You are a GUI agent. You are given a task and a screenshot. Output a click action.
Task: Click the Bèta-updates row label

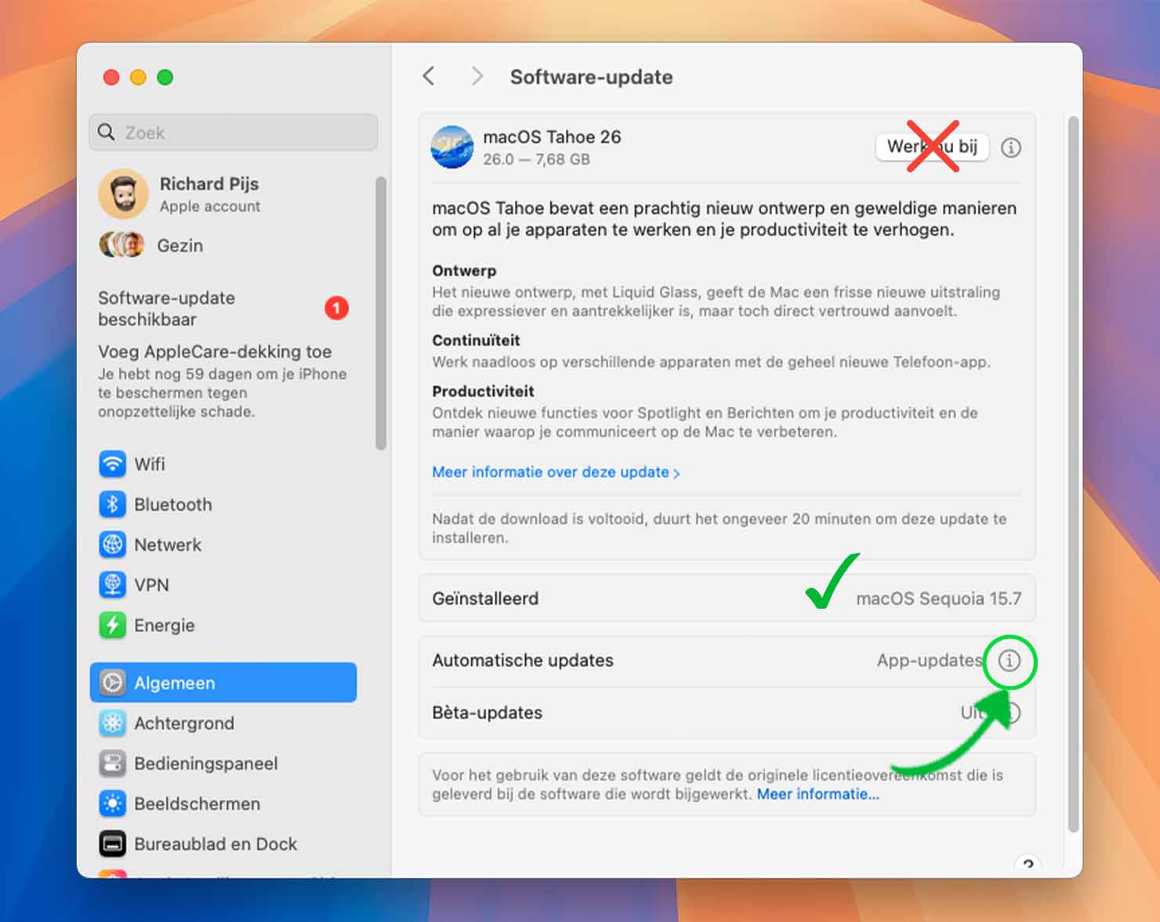pos(487,713)
